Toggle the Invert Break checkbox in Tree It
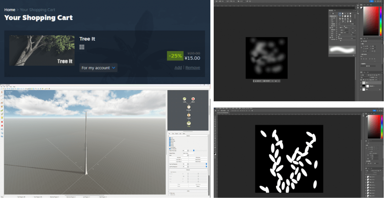Screen dimensions: 384x198 click(x=170, y=147)
